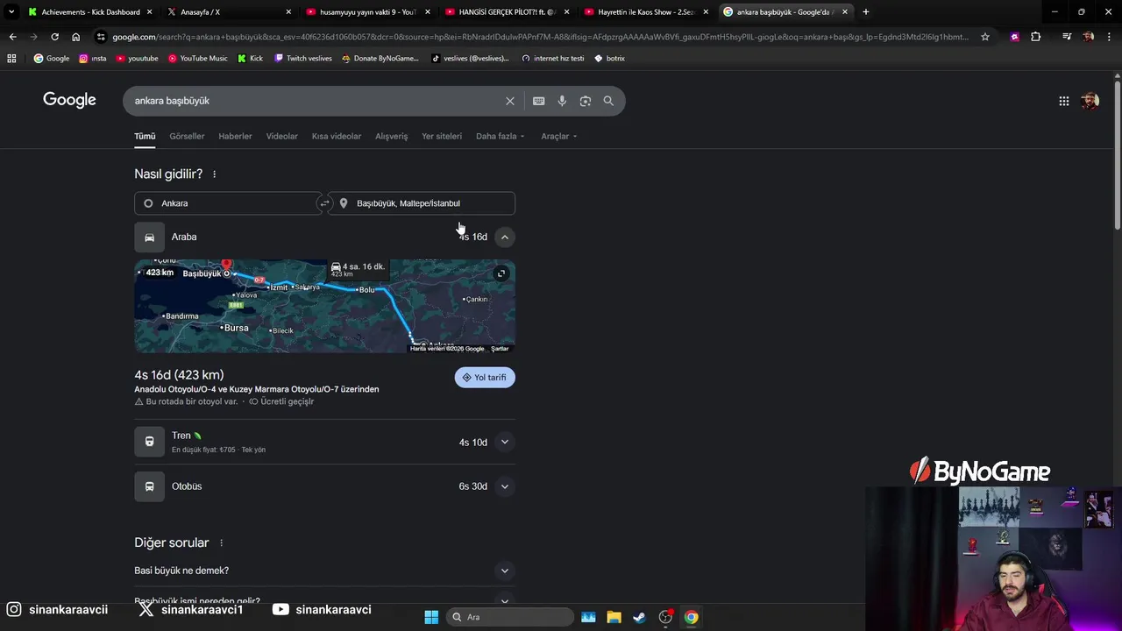1122x631 pixels.
Task: Switch to the Videolar tab
Action: coord(282,137)
